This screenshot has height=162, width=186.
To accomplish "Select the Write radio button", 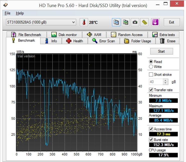I will [151, 66].
